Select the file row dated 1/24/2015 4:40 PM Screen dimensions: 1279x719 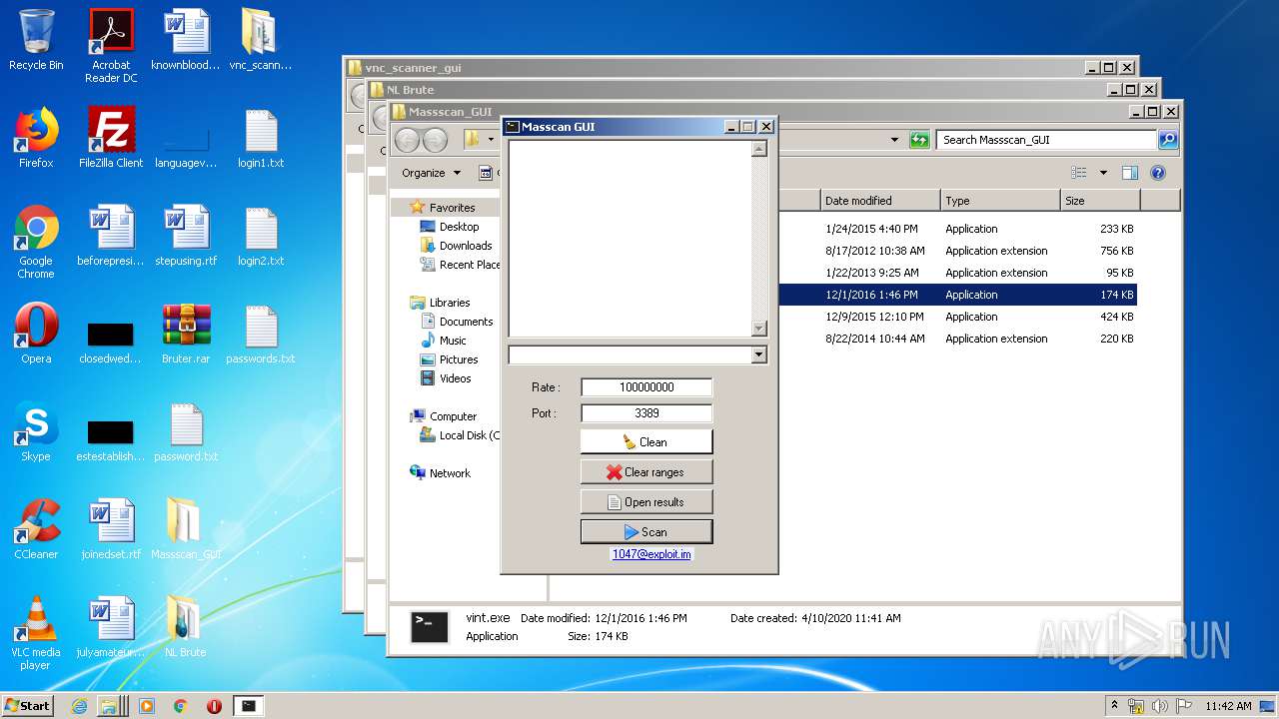coord(957,229)
